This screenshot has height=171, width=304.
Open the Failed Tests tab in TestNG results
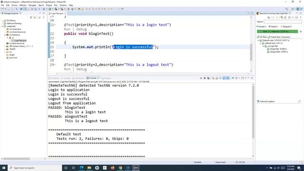point(274,37)
